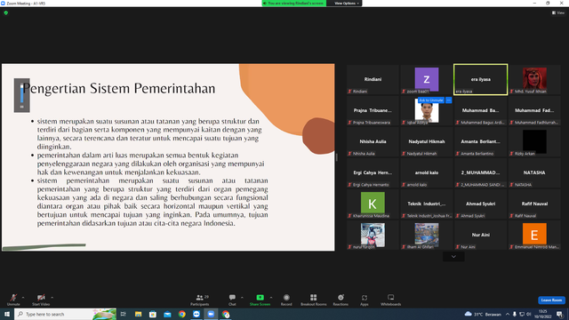The image size is (569, 320).
Task: Select the Nhisha Aulia tile
Action: tap(373, 142)
